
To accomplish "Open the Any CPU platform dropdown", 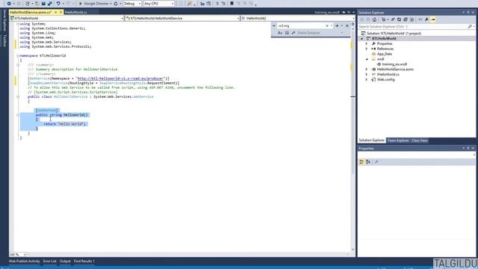I will (159, 4).
